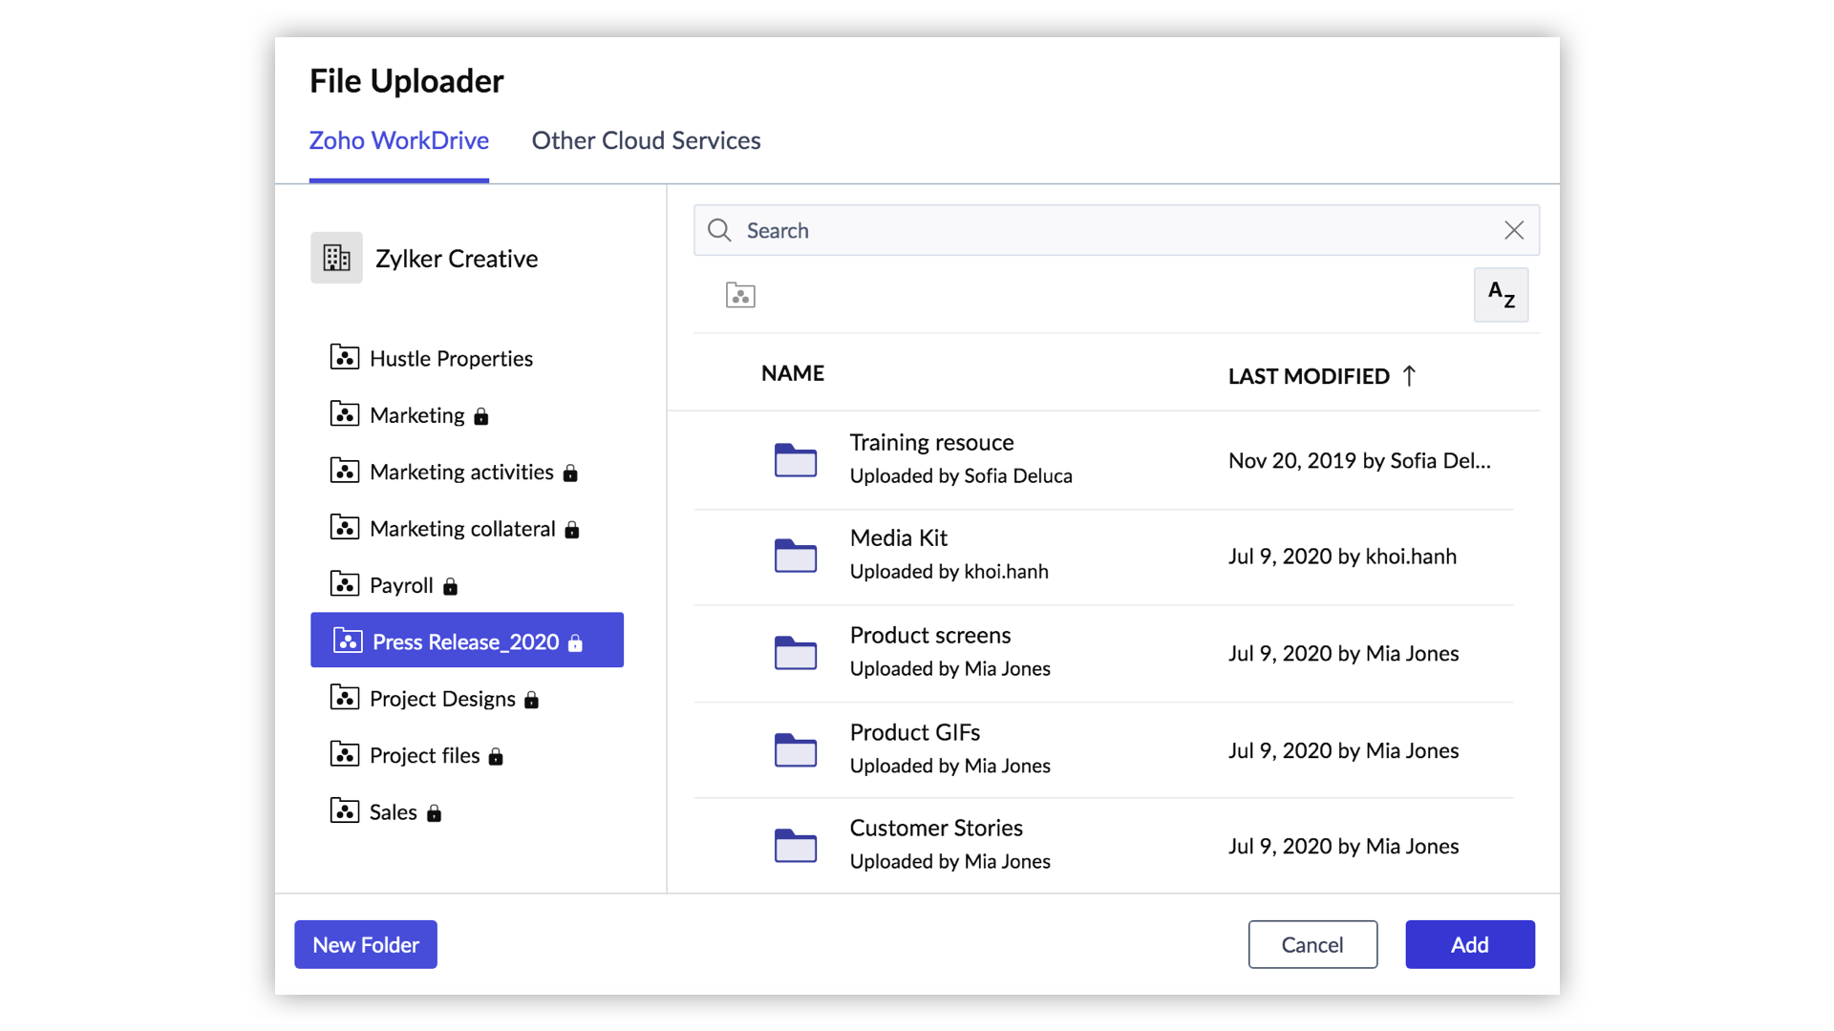
Task: Toggle sort direction arrow beside Last Modified
Action: point(1409,376)
